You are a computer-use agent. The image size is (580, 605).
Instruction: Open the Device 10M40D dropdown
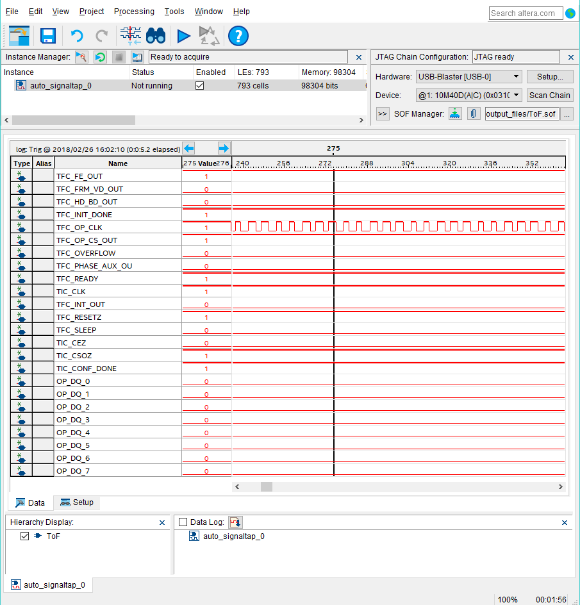click(x=468, y=95)
